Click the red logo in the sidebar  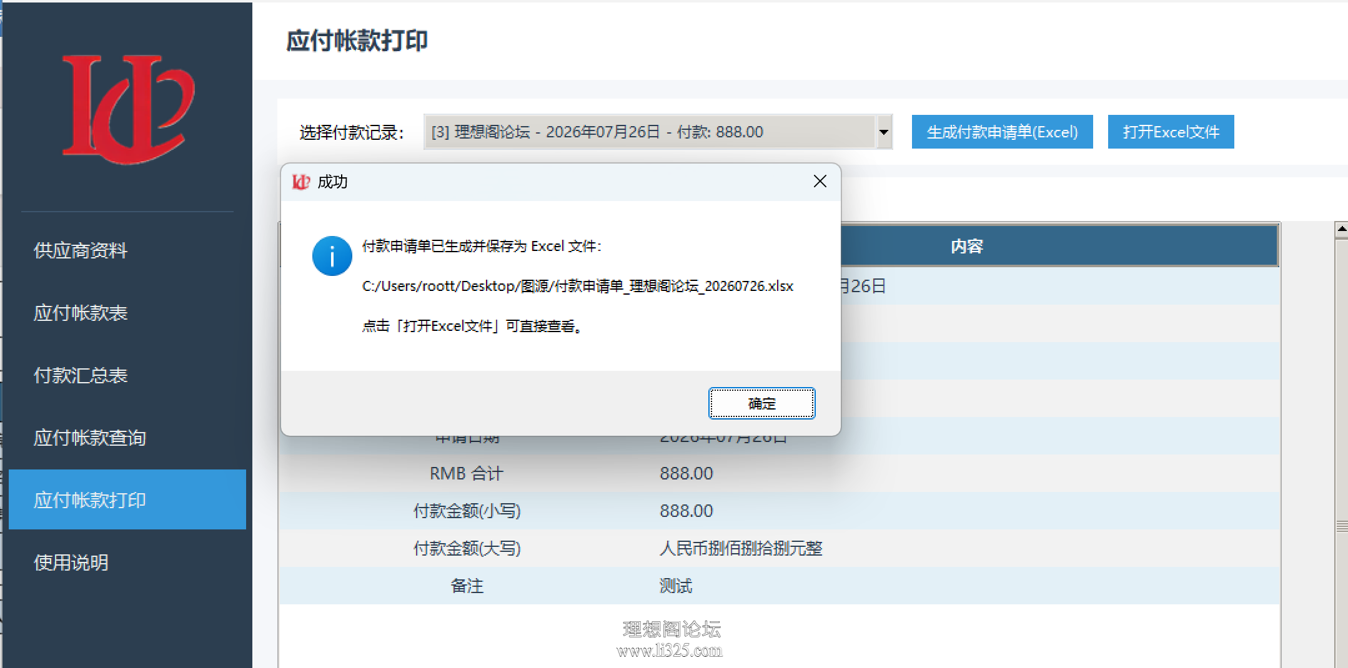pyautogui.click(x=128, y=109)
